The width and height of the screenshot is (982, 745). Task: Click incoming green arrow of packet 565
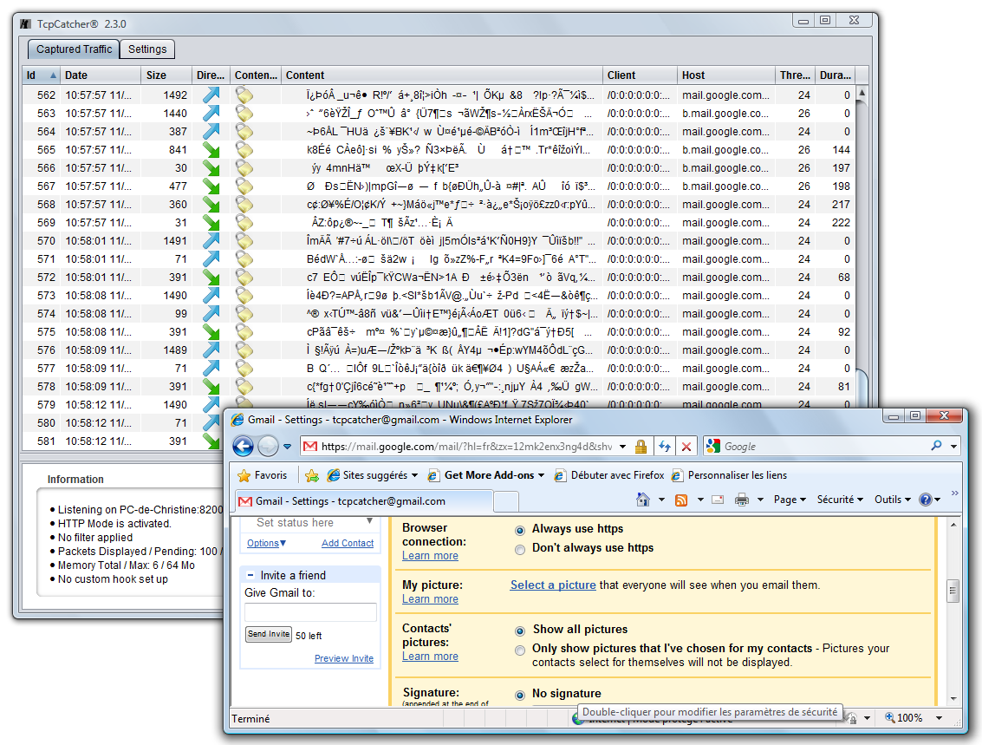[x=211, y=149]
